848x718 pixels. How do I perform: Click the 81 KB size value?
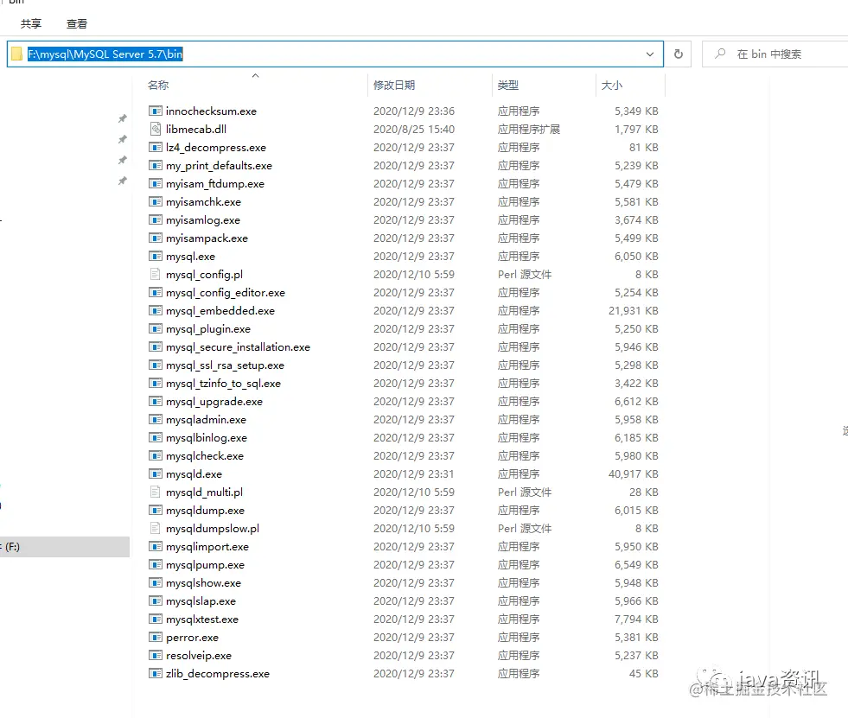644,147
